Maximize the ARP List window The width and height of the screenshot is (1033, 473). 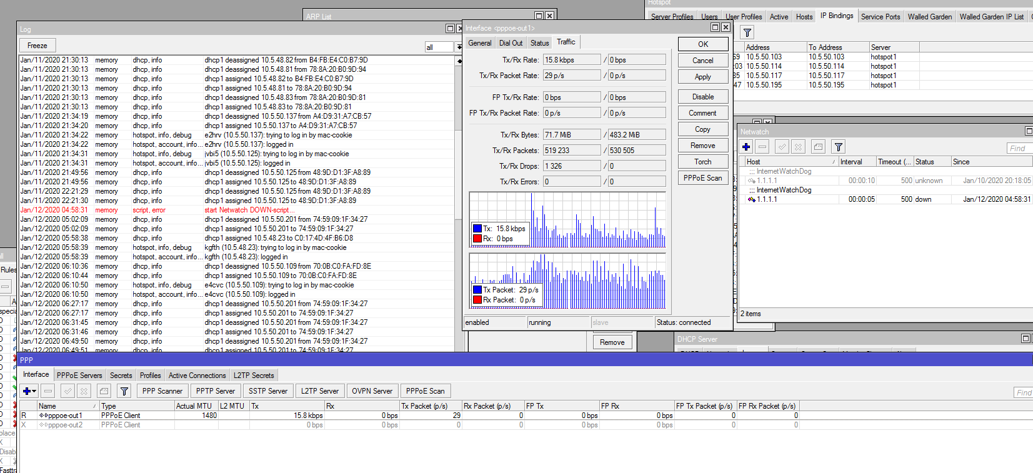pos(539,16)
